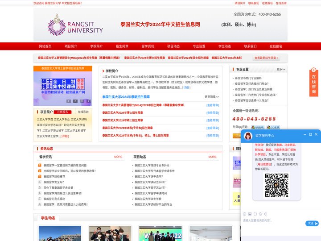This screenshot has width=321, height=241.
Task: Open 在线报名 in navigation bar
Action: [276, 46]
